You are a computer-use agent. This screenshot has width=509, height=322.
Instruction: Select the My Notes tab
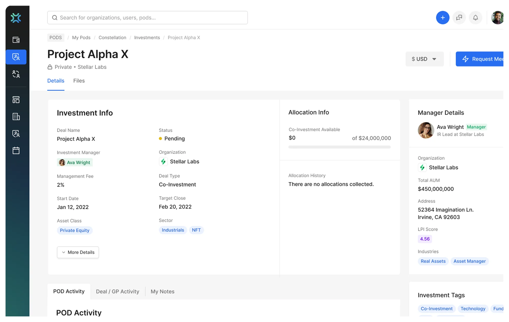pos(162,292)
